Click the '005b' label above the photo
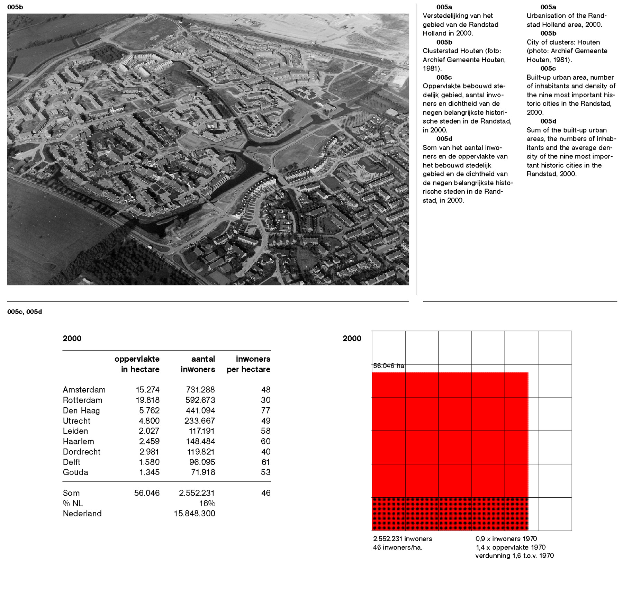 15,7
